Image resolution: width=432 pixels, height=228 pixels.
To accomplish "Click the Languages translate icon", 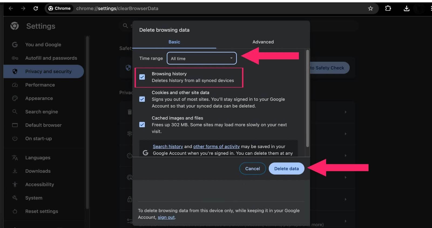I will pos(15,157).
